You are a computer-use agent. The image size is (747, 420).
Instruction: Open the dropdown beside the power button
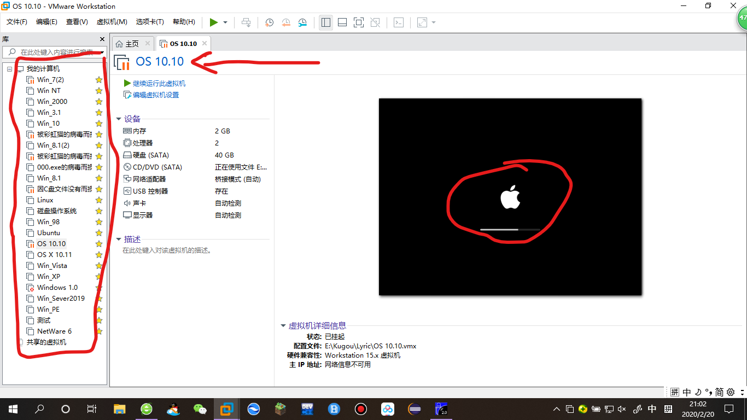pyautogui.click(x=224, y=22)
